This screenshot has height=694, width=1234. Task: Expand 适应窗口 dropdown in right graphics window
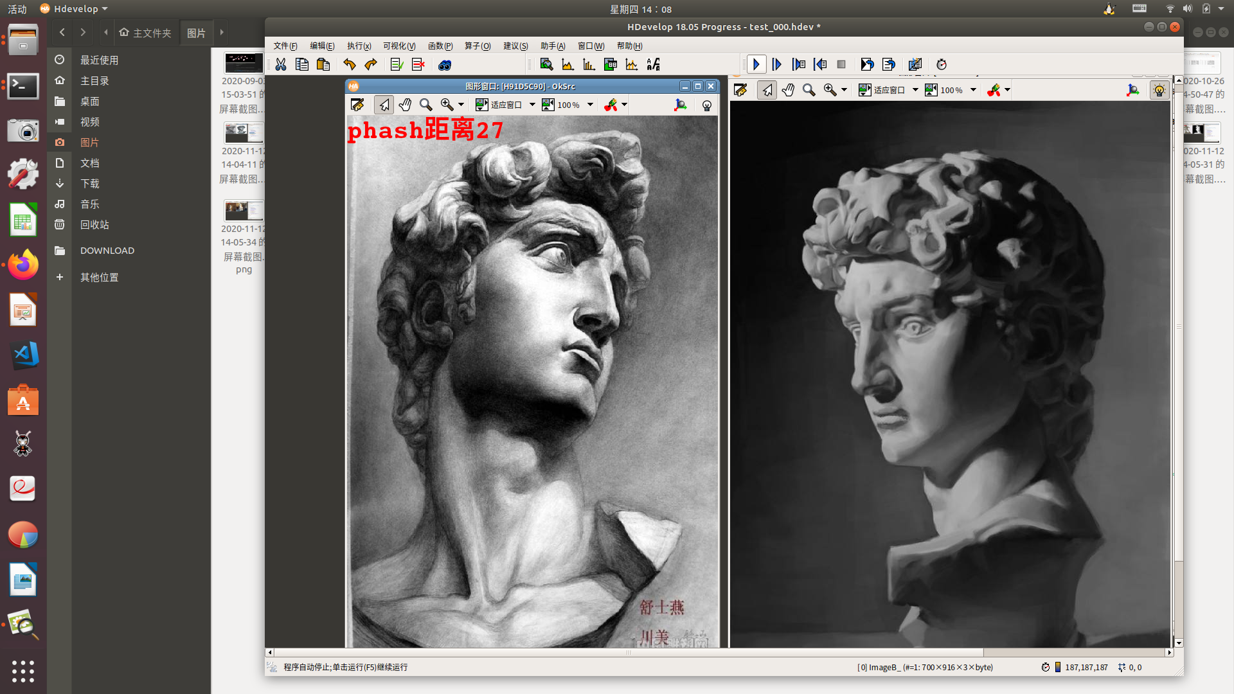coord(915,90)
